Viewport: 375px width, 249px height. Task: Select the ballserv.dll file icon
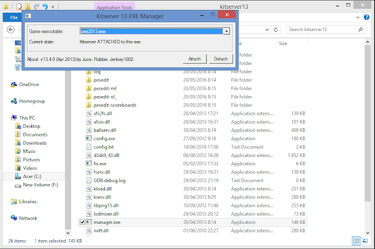tap(89, 130)
